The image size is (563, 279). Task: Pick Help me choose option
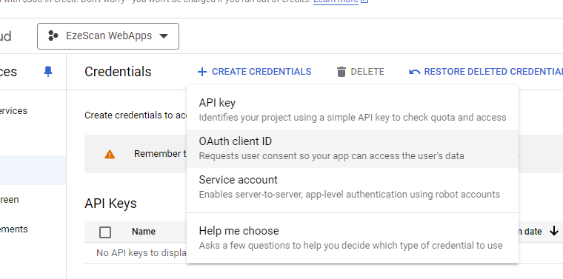coord(353,238)
